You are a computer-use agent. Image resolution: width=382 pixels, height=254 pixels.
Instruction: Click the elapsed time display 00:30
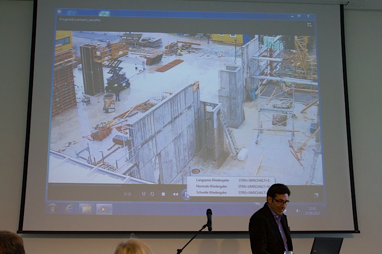pos(127,194)
